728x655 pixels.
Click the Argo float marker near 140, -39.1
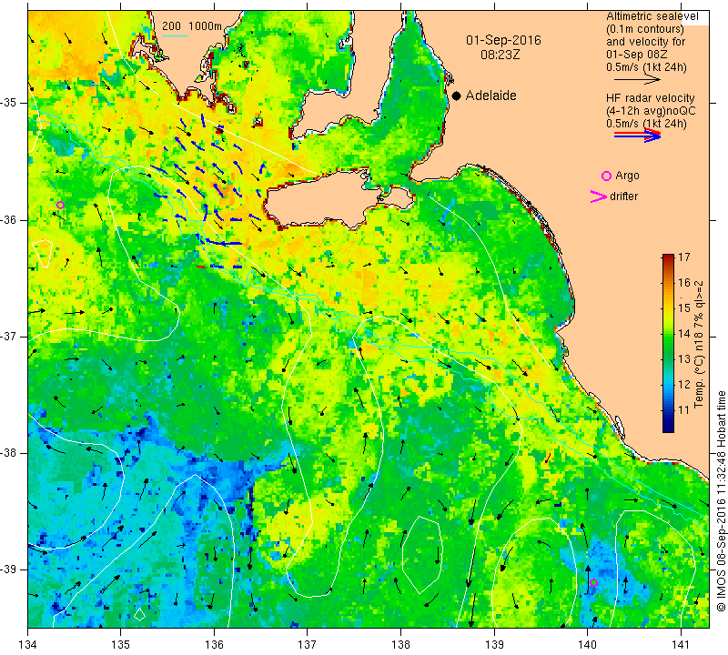point(593,582)
